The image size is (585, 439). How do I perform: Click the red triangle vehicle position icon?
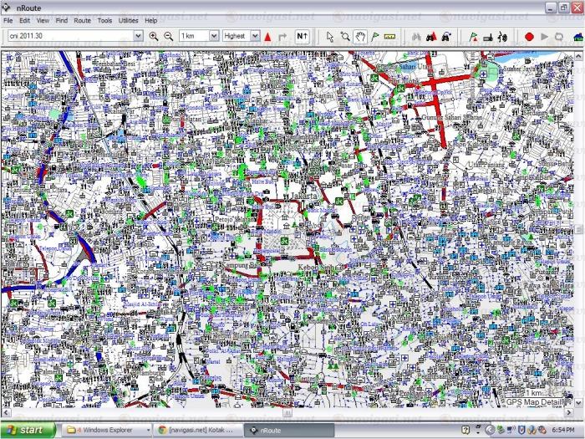click(267, 37)
